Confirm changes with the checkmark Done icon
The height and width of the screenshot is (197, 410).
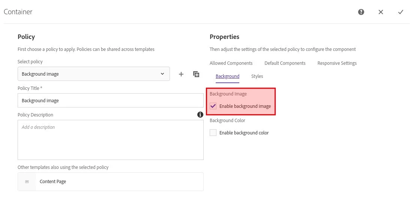click(401, 12)
